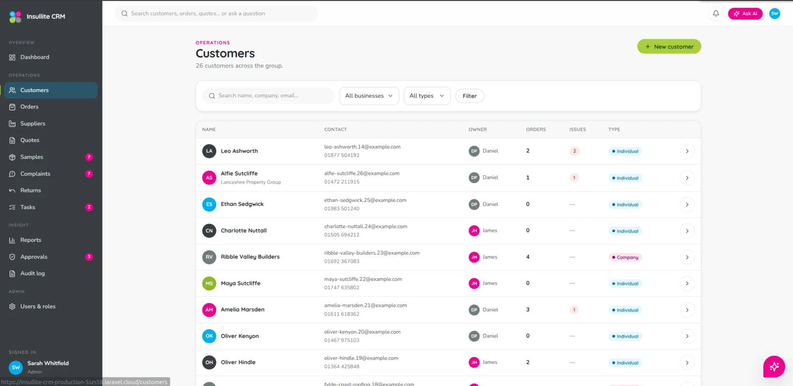Click the Approvals sidebar icon
The image size is (793, 386).
point(12,257)
